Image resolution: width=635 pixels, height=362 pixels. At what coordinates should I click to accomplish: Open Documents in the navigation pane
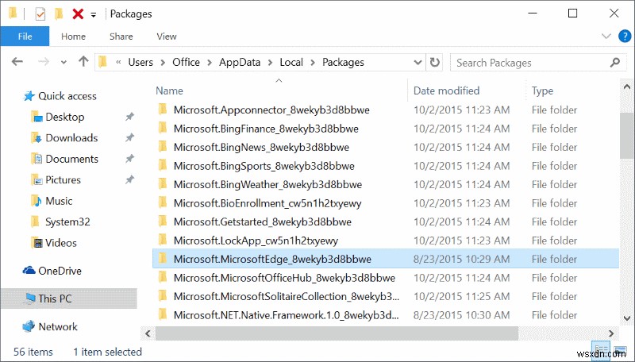click(x=71, y=159)
